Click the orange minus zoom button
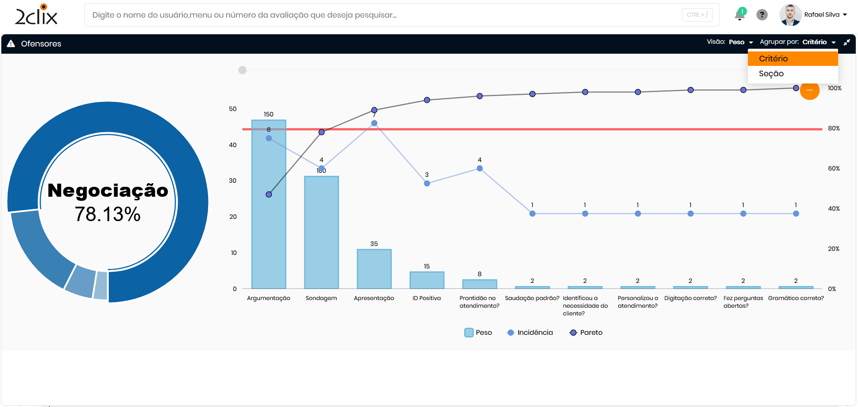The height and width of the screenshot is (407, 858). click(x=809, y=90)
